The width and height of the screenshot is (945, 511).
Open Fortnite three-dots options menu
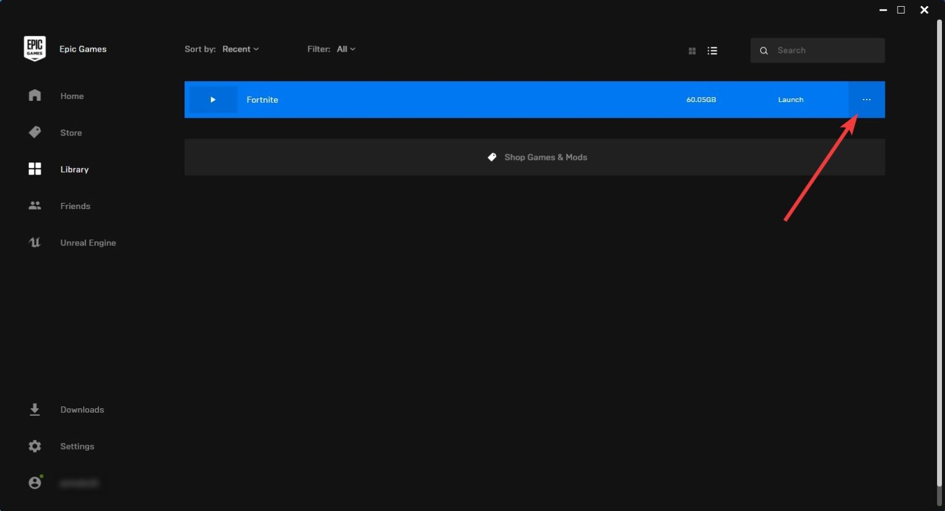867,100
